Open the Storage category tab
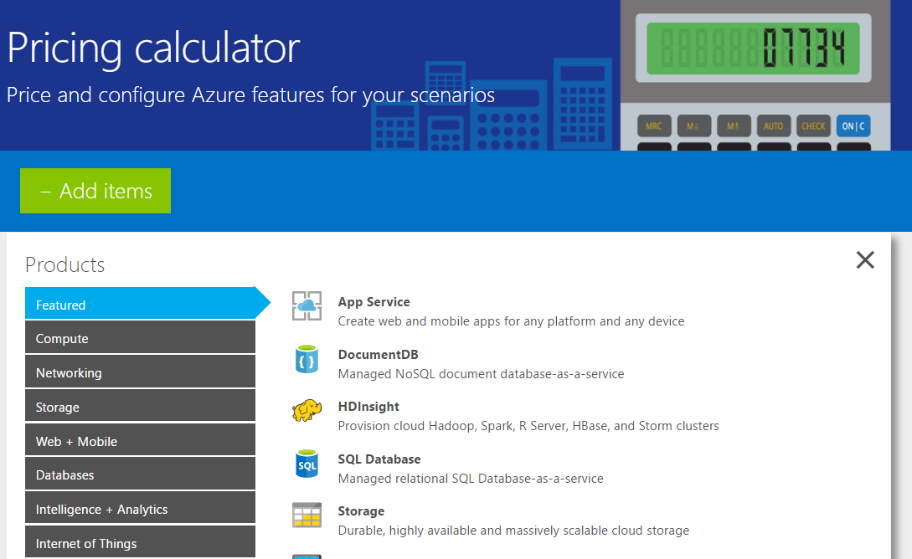The image size is (912, 559). tap(140, 407)
